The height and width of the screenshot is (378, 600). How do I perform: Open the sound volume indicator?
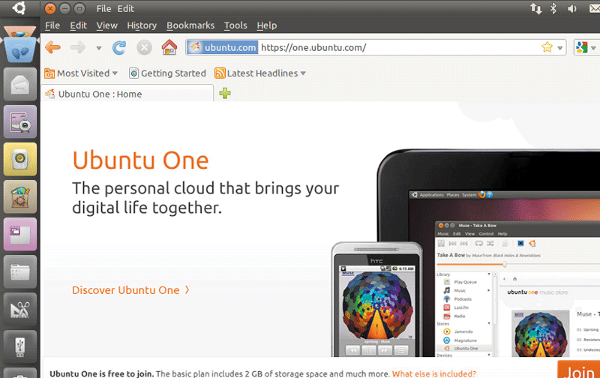[571, 8]
